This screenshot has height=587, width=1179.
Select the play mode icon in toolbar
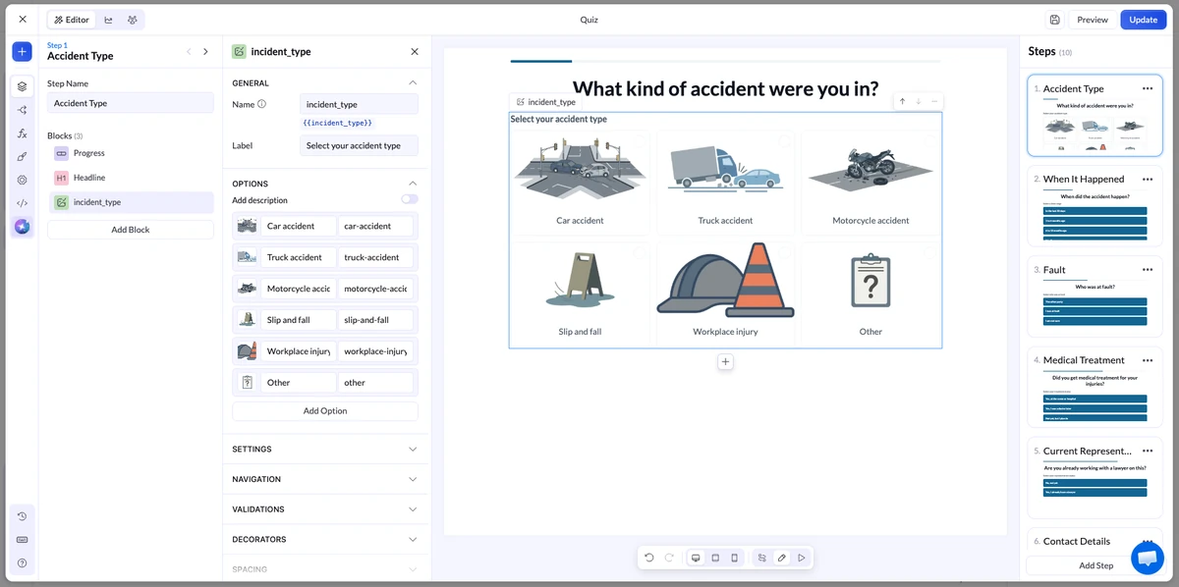tap(802, 558)
